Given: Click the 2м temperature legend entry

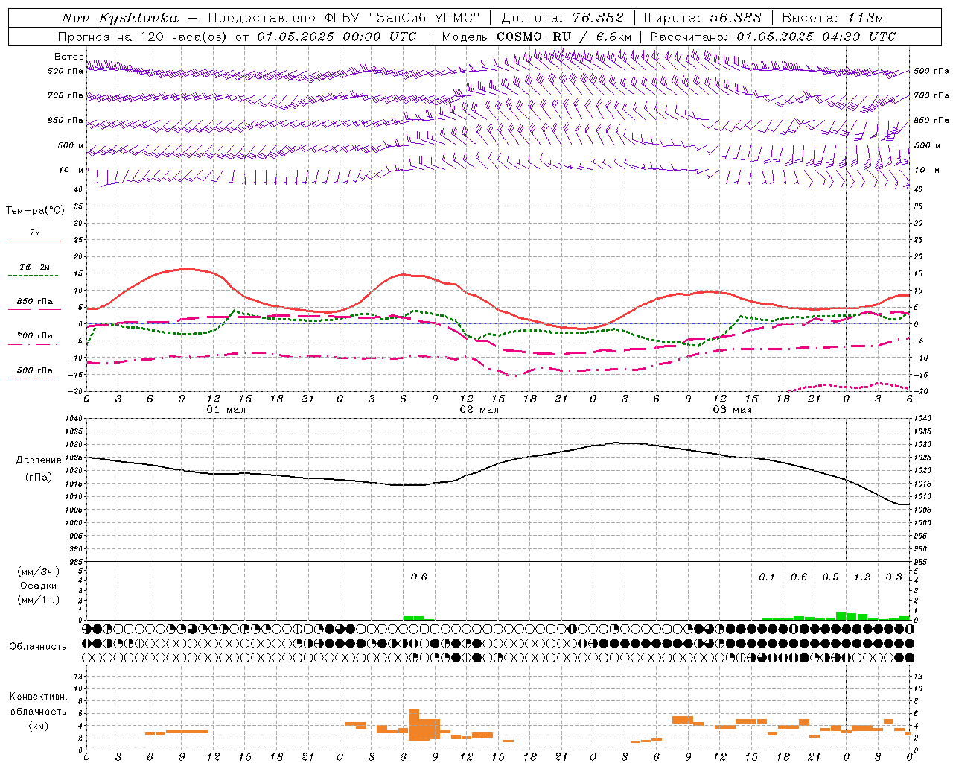Looking at the screenshot, I should [x=35, y=232].
